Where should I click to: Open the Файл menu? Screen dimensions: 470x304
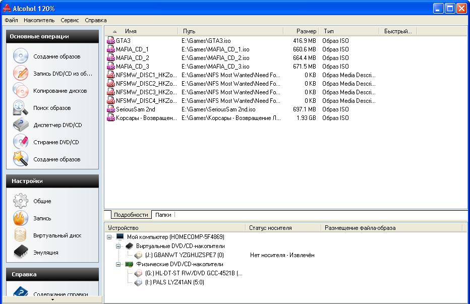point(12,20)
